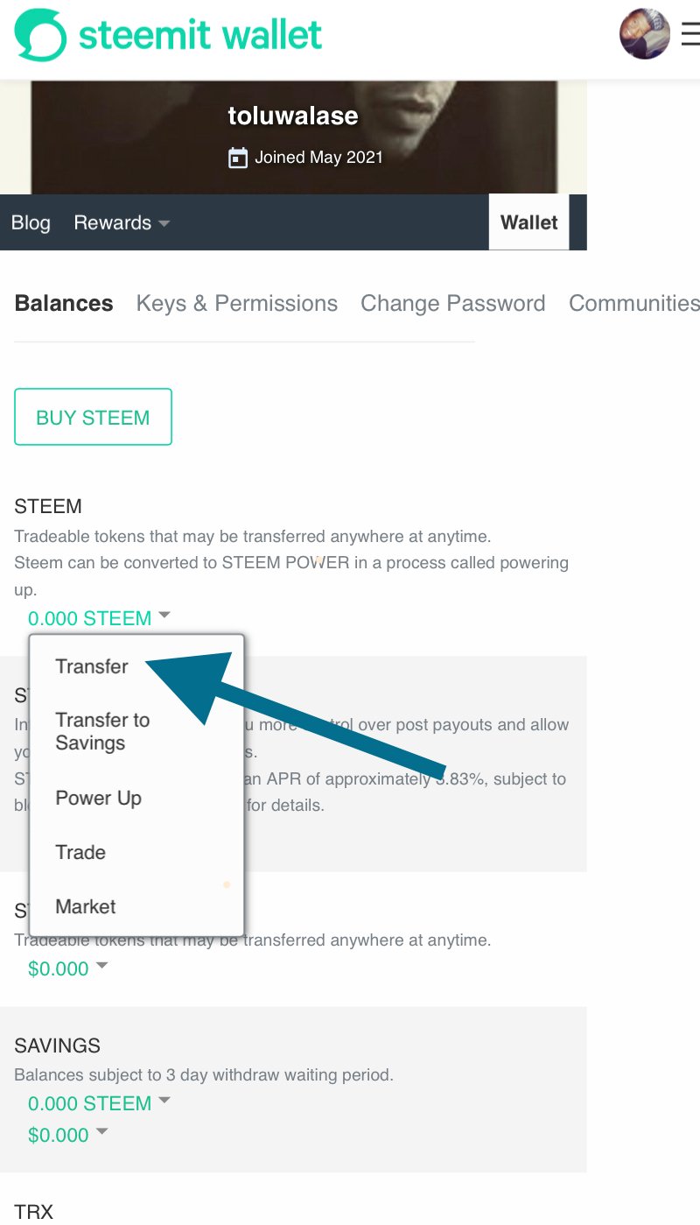Select Market menu entry
The height and width of the screenshot is (1225, 700).
point(86,906)
